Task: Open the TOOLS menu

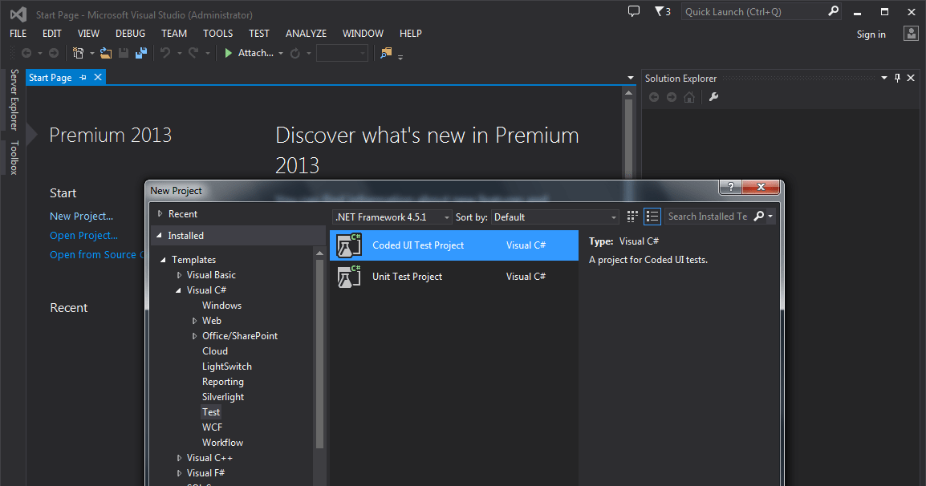Action: [x=217, y=34]
